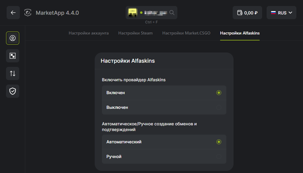This screenshot has height=173, width=303.
Task: Click the MarketApp logo icon
Action: (28, 13)
